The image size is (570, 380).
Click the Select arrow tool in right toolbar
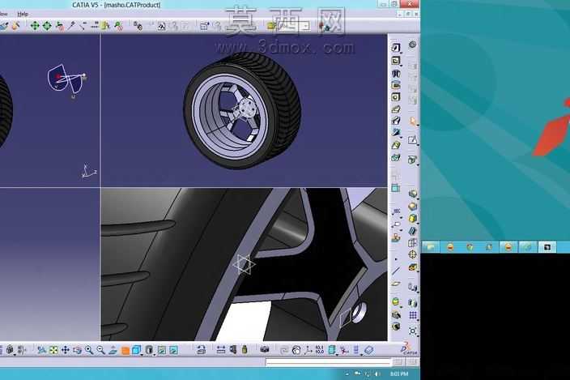tap(413, 121)
